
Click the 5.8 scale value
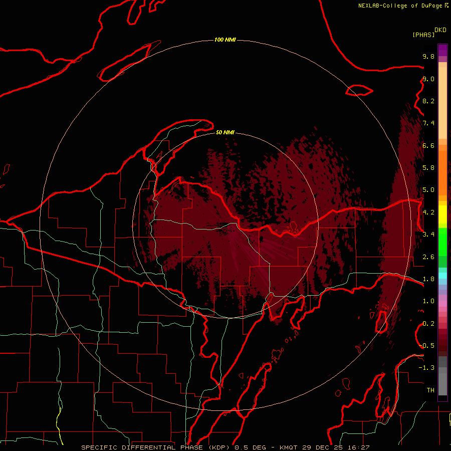tap(428, 168)
